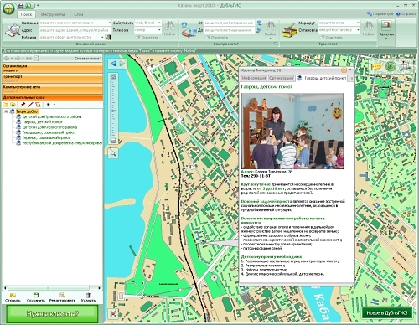This screenshot has height=325, width=419.
Task: Open Информация tab in info card
Action: [254, 78]
